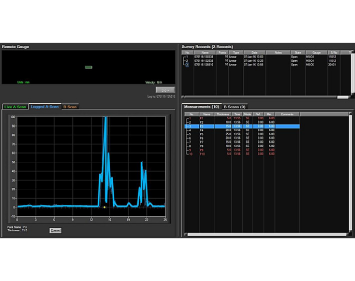355x281 pixels.
Task: Select the Logged A-Scan tab
Action: pos(45,106)
